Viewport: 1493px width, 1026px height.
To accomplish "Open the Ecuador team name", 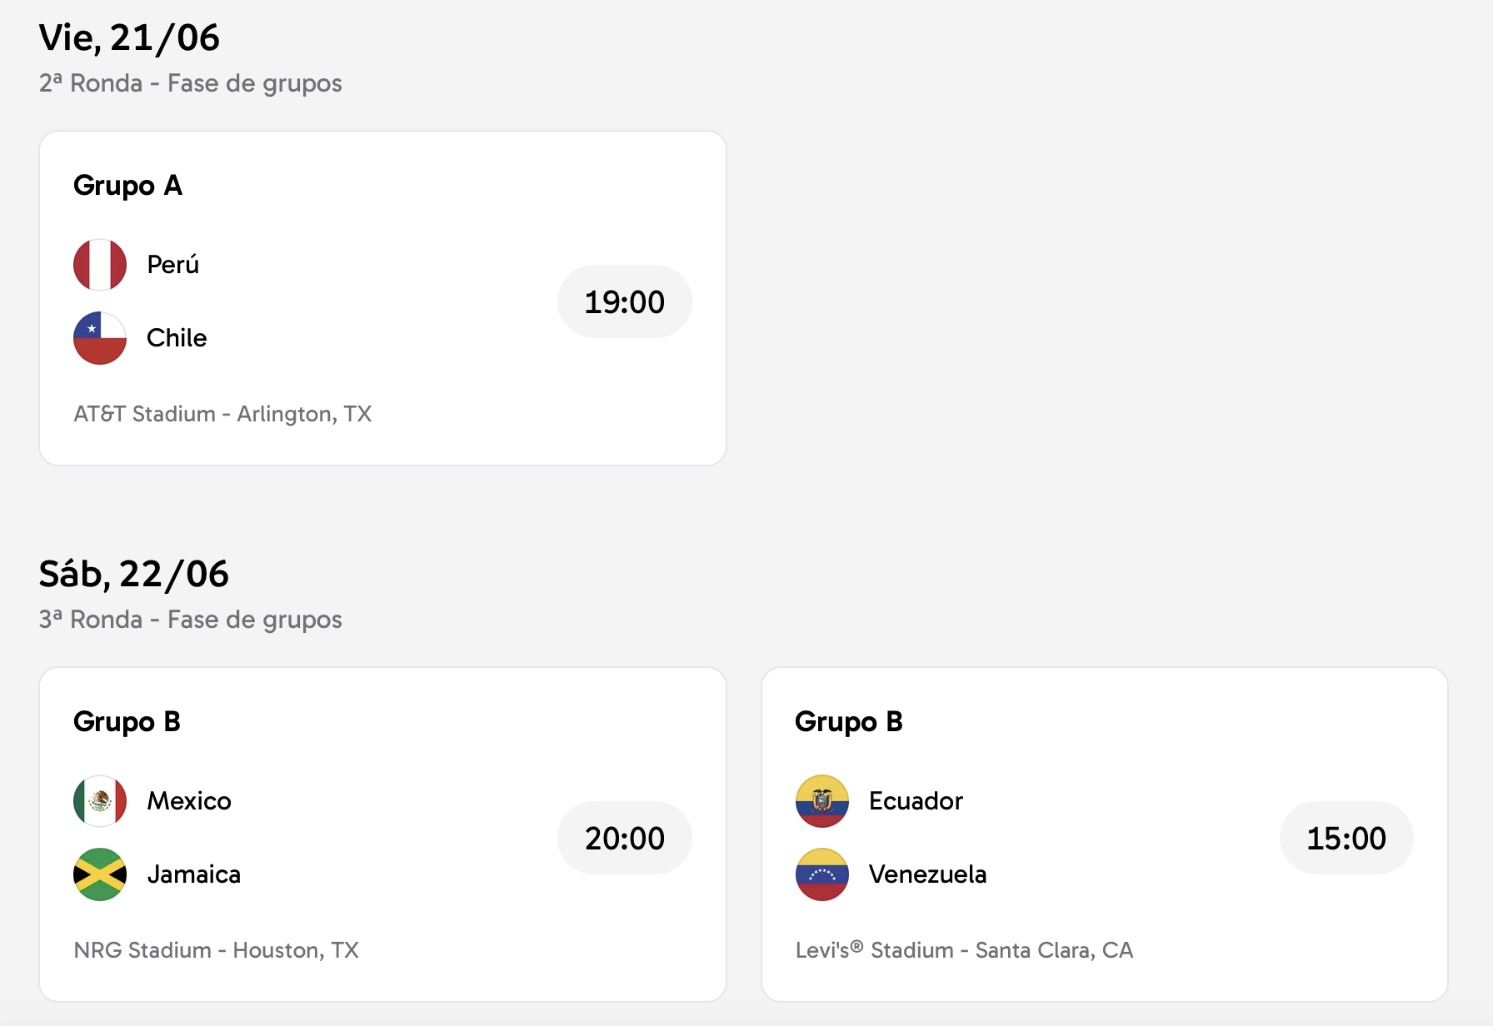I will click(916, 801).
